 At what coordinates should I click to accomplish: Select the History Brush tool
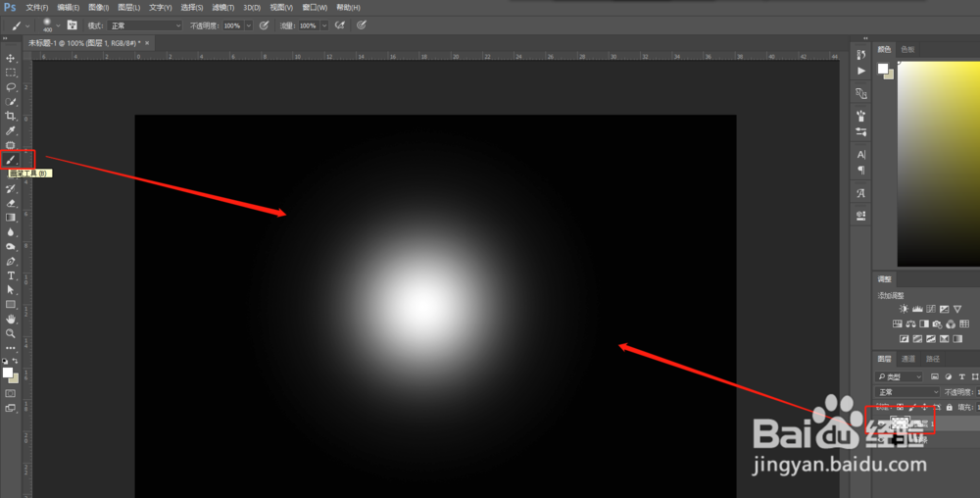pos(11,188)
